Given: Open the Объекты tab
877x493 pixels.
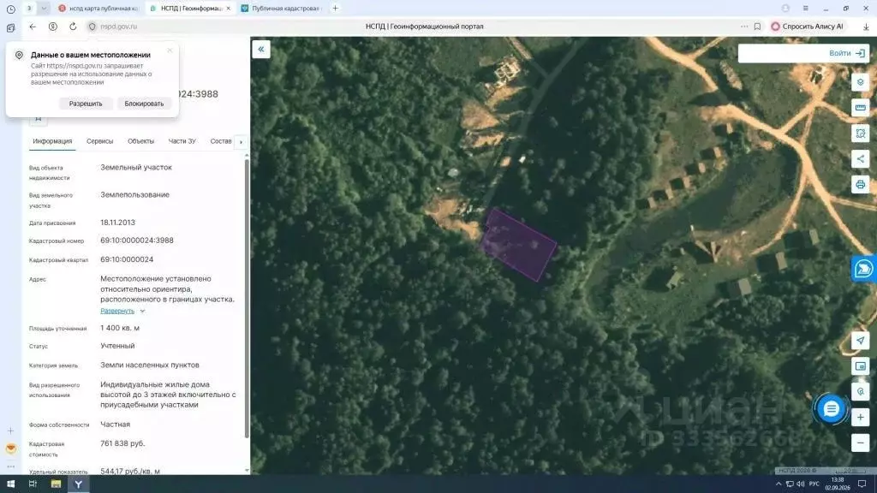Looking at the screenshot, I should pyautogui.click(x=140, y=141).
